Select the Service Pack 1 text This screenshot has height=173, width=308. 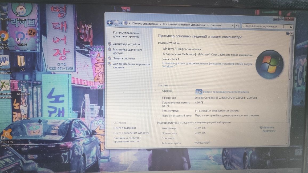click(x=171, y=59)
